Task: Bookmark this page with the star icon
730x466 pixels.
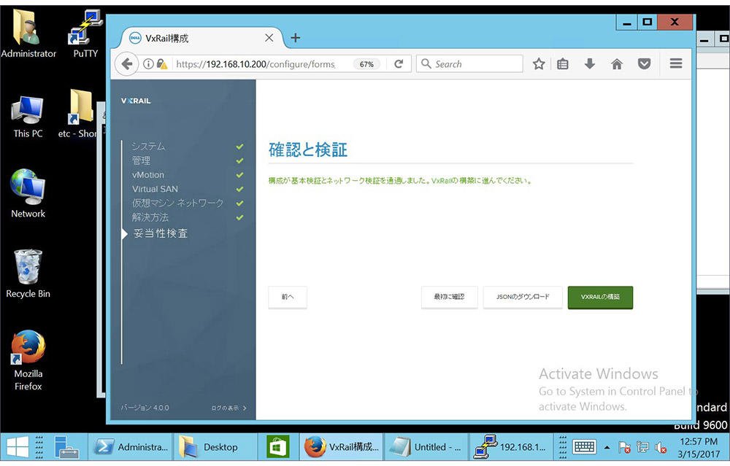Action: [539, 63]
